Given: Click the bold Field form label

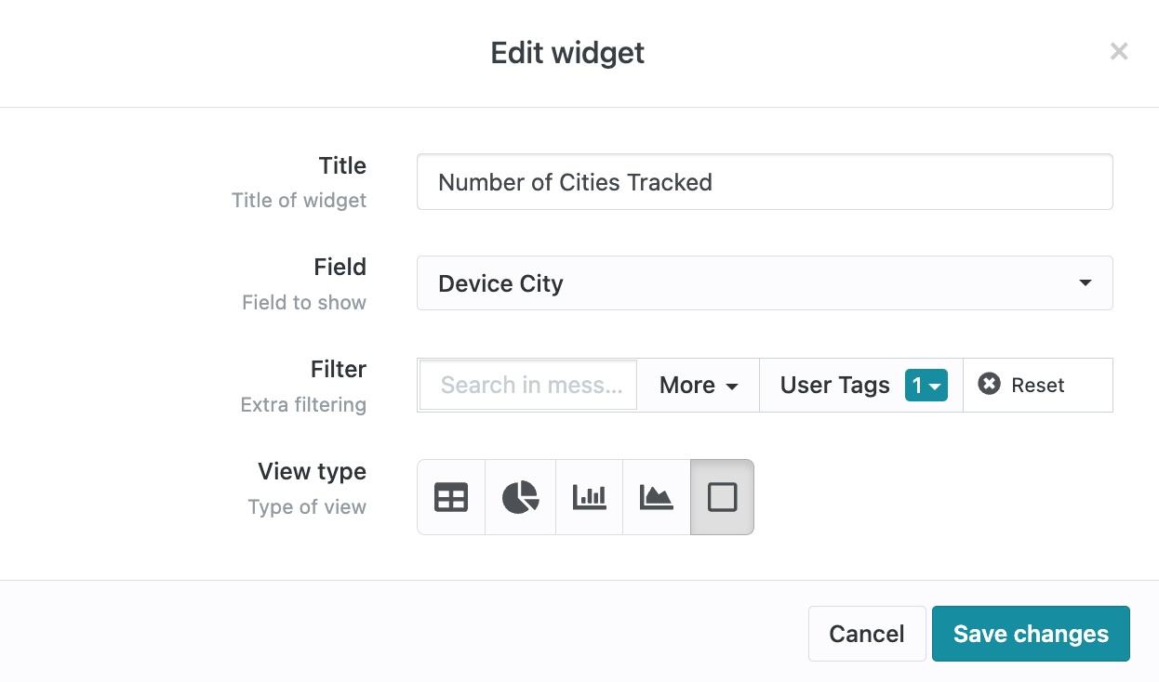Looking at the screenshot, I should tap(340, 267).
